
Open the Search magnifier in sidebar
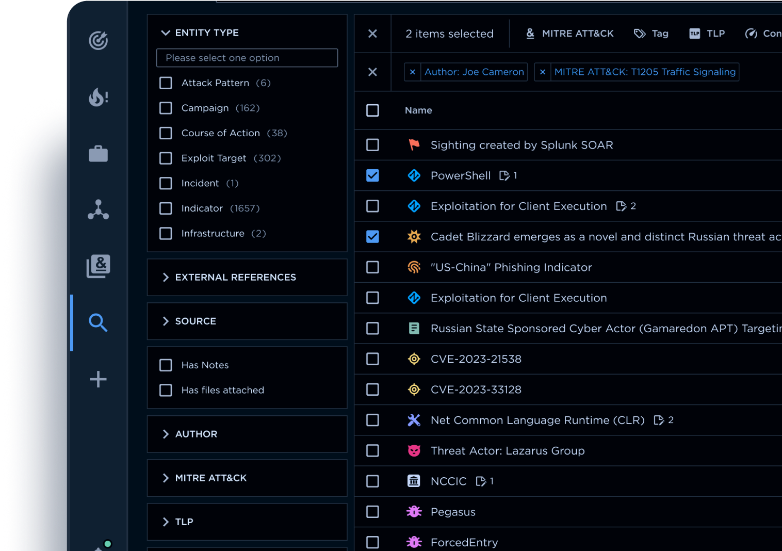[x=98, y=322]
